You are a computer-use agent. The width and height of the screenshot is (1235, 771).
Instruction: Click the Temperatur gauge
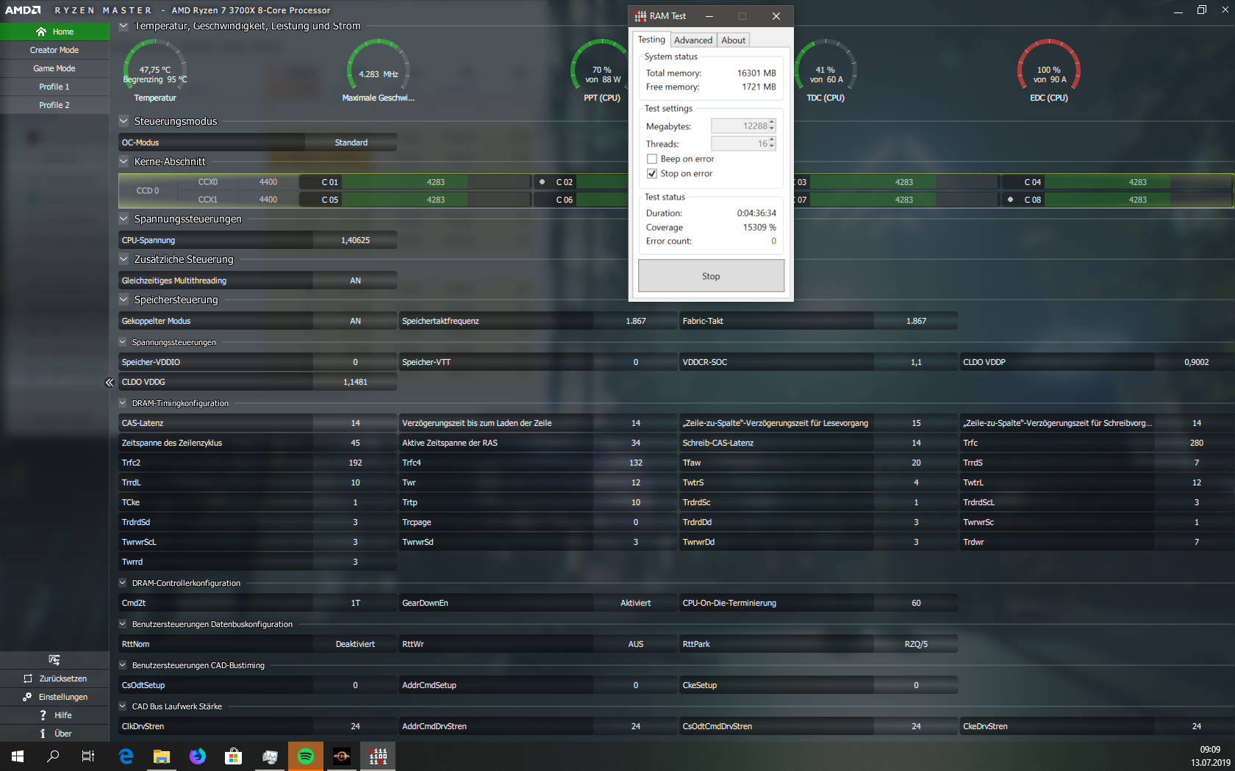click(x=155, y=70)
